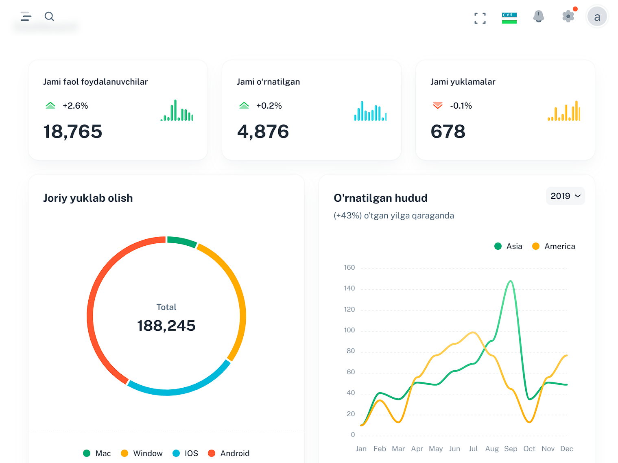The width and height of the screenshot is (618, 463).
Task: Click the 18,765 active users value
Action: (x=73, y=132)
